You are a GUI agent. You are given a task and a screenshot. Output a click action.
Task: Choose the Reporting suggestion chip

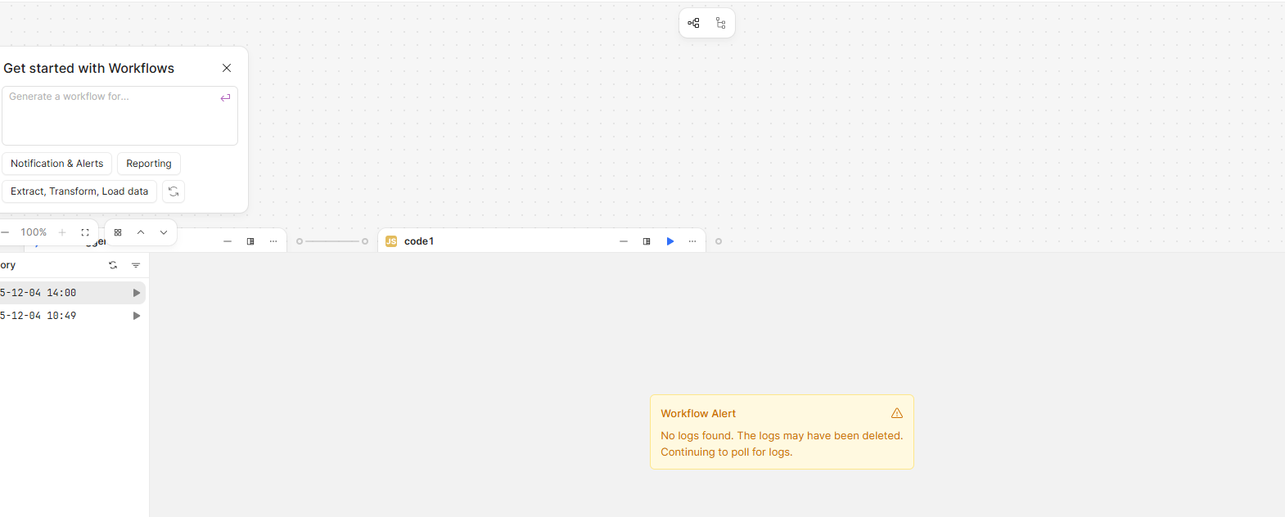[148, 164]
